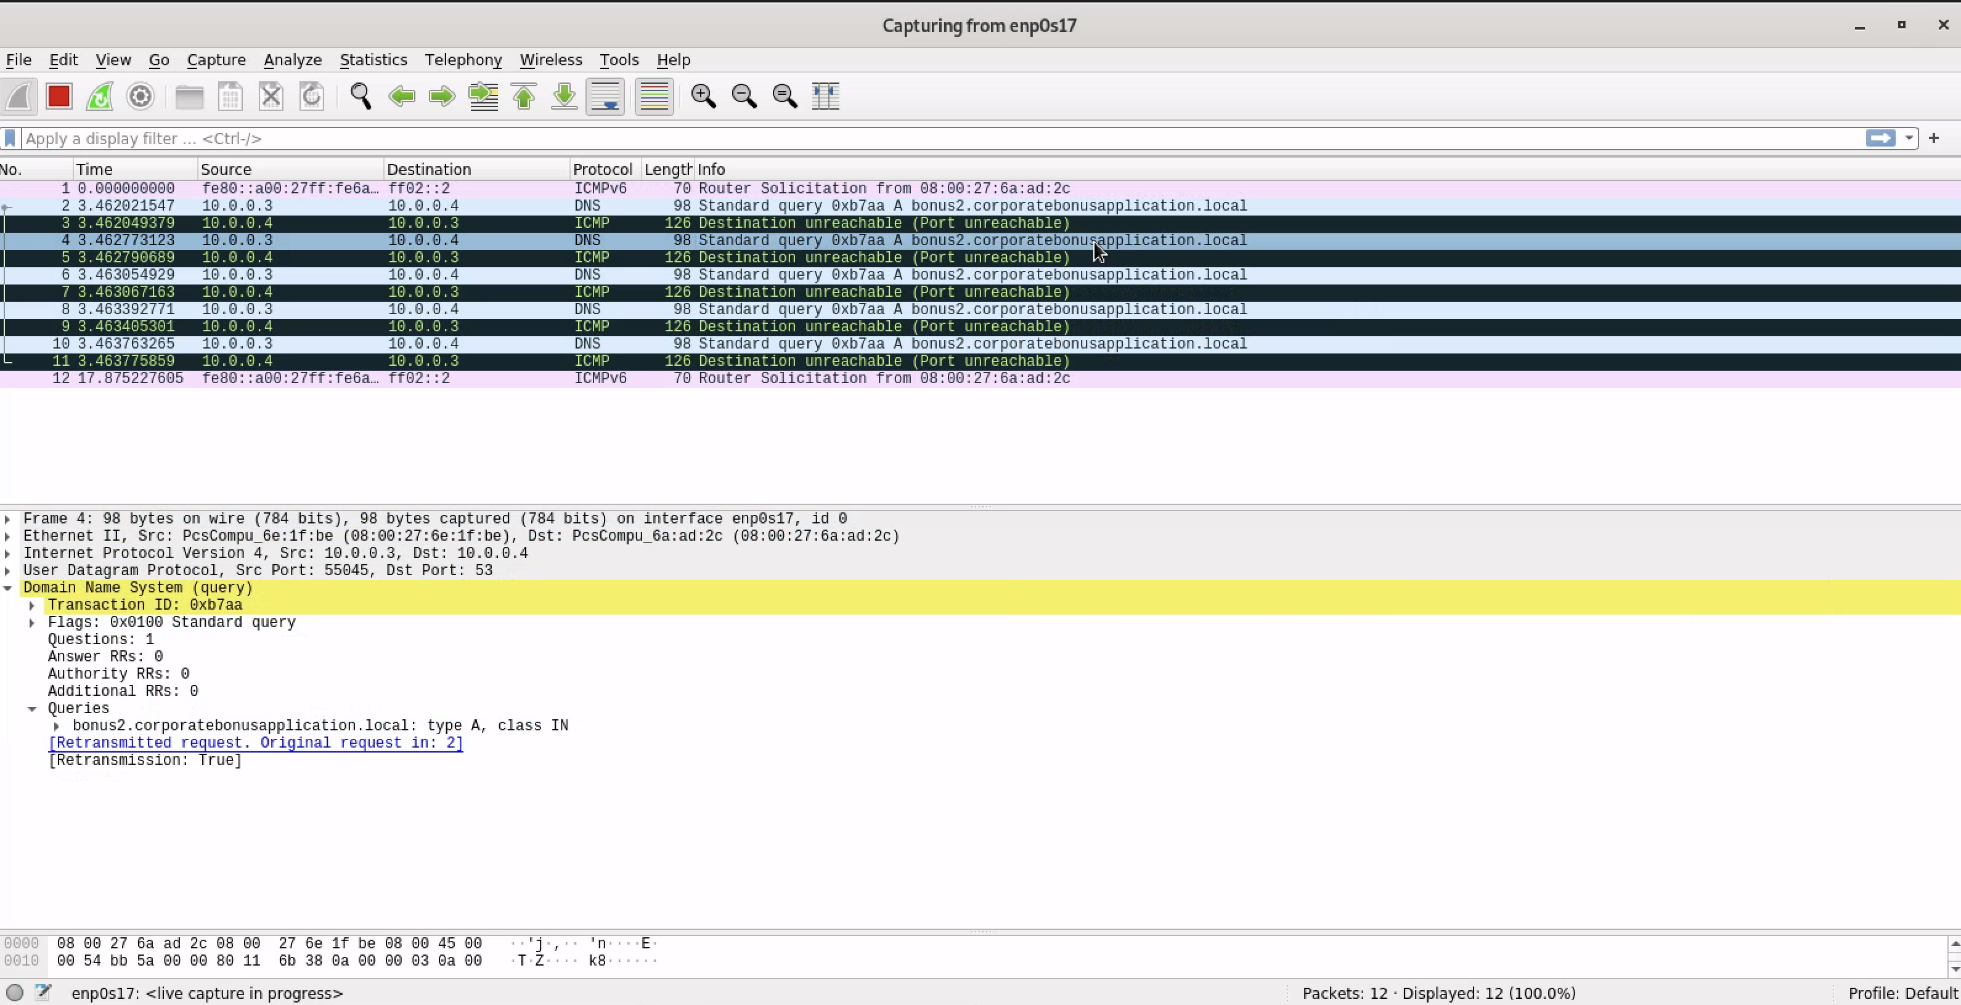
Task: Zoom in the packet text
Action: (703, 97)
